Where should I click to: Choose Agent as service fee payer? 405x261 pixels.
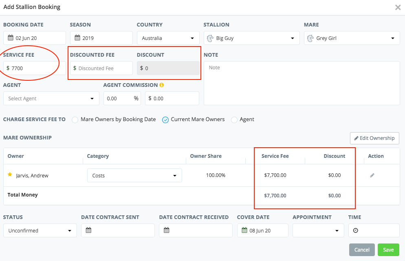click(x=234, y=119)
